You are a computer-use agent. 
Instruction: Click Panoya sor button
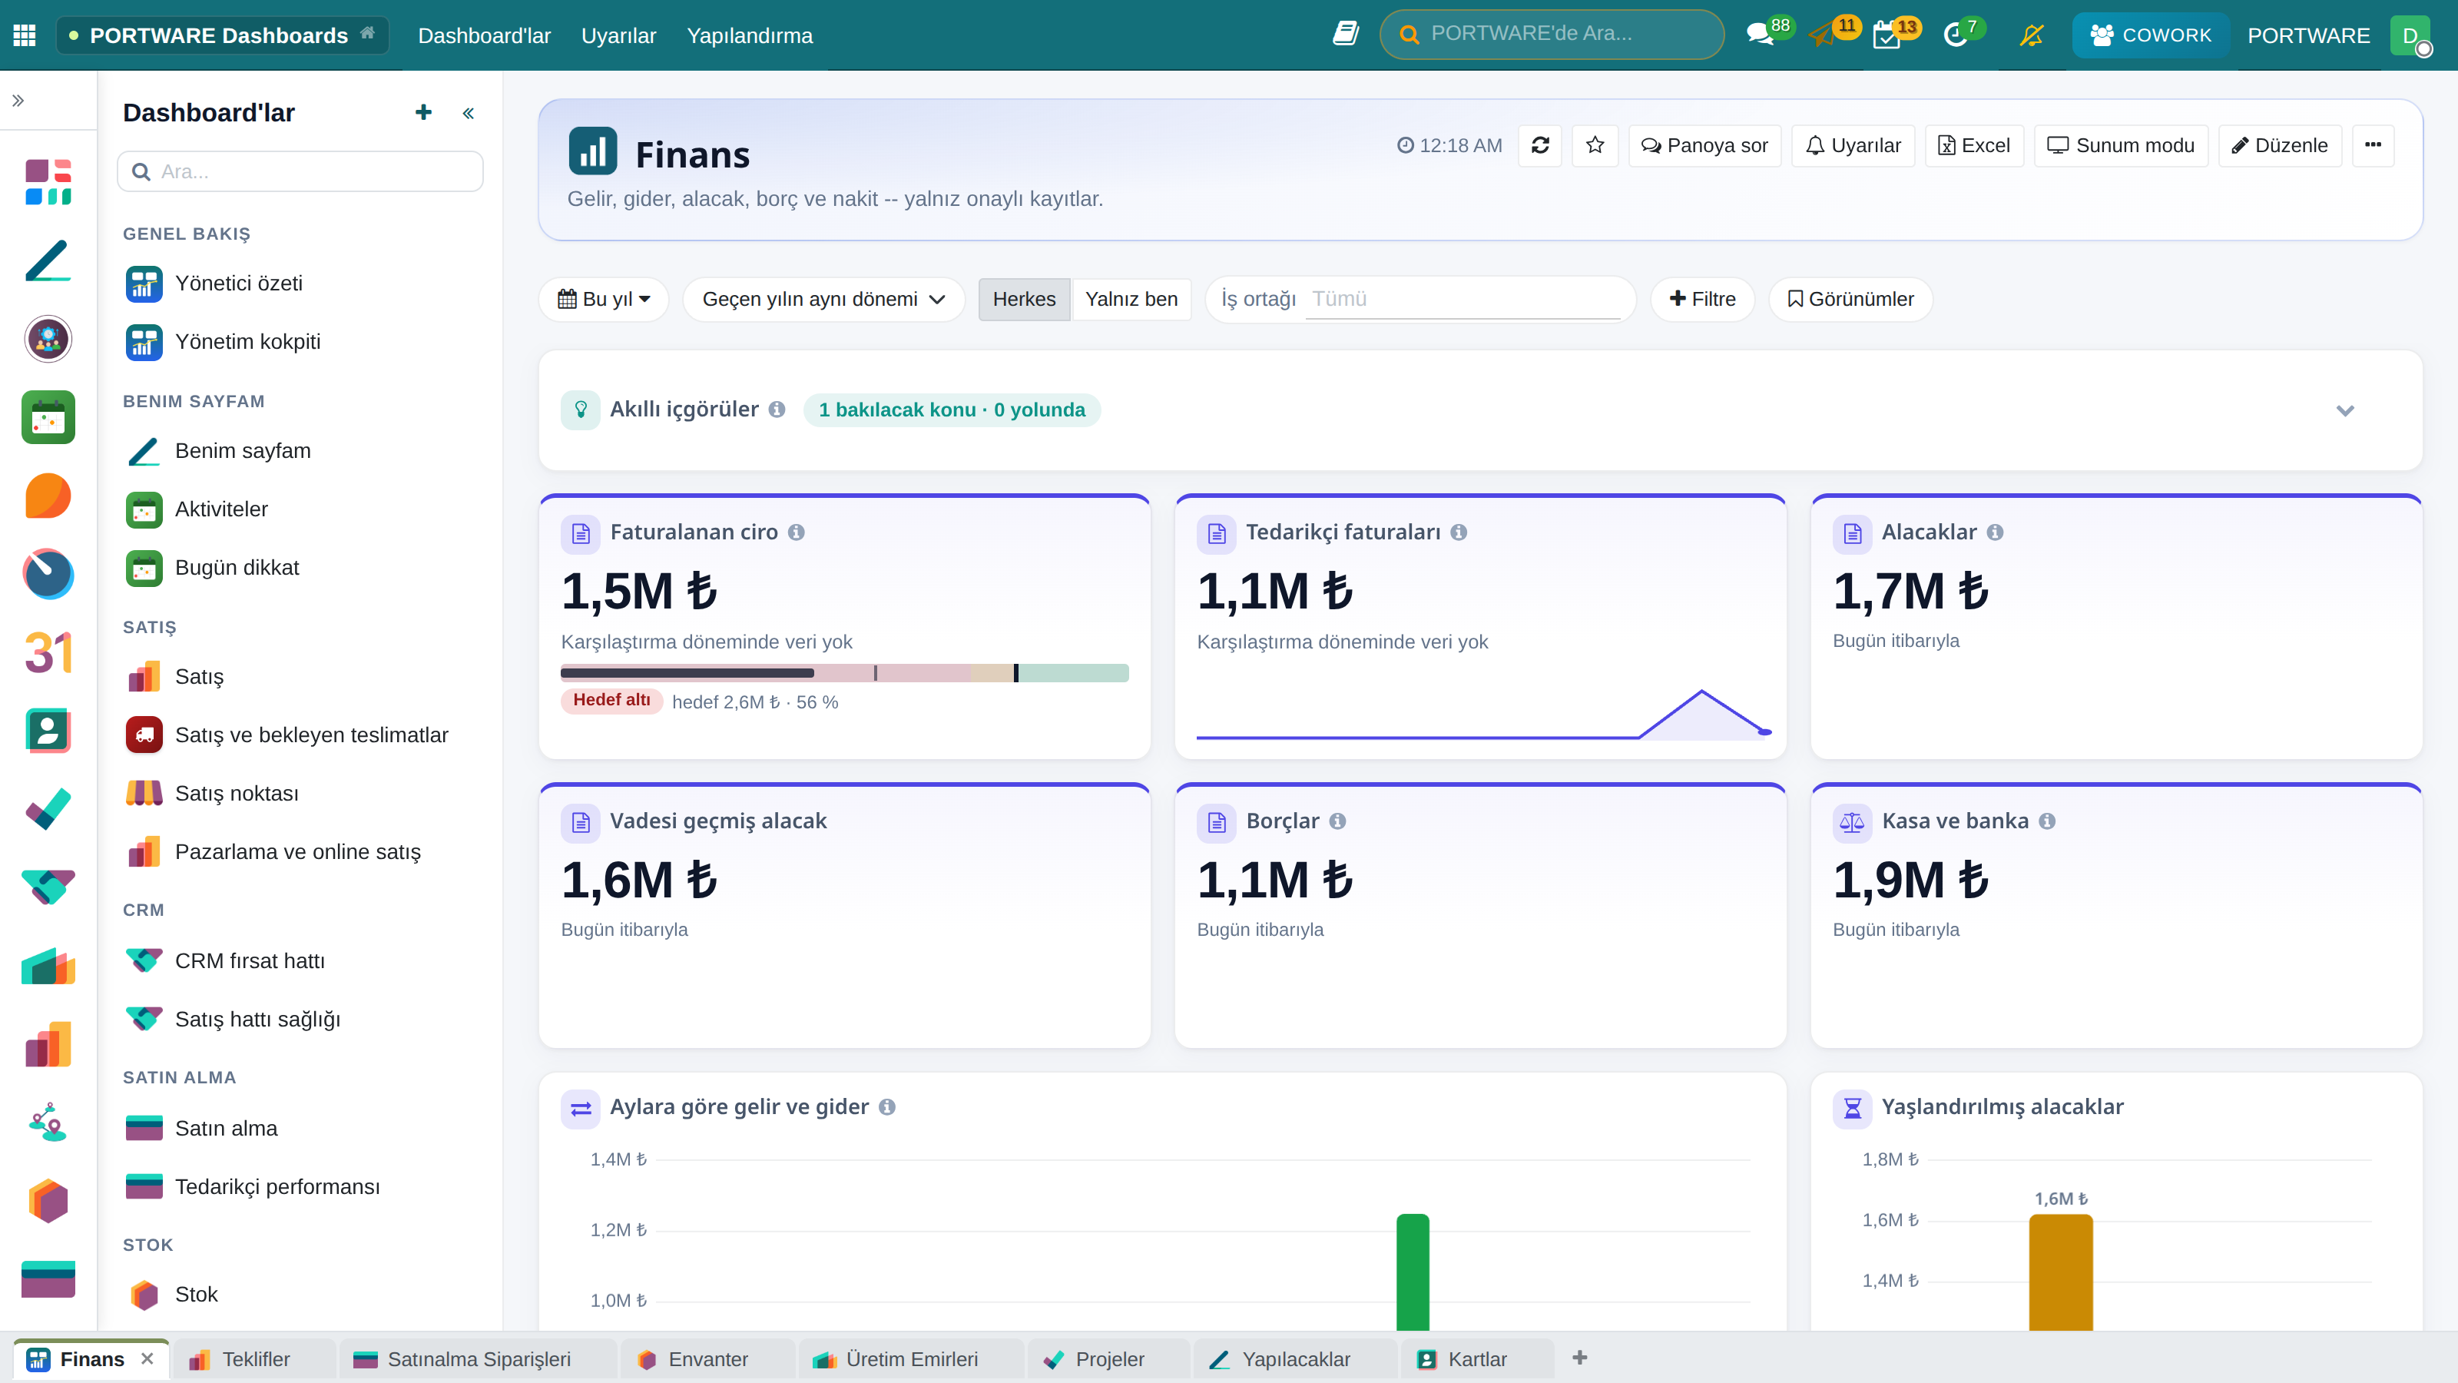pos(1704,145)
